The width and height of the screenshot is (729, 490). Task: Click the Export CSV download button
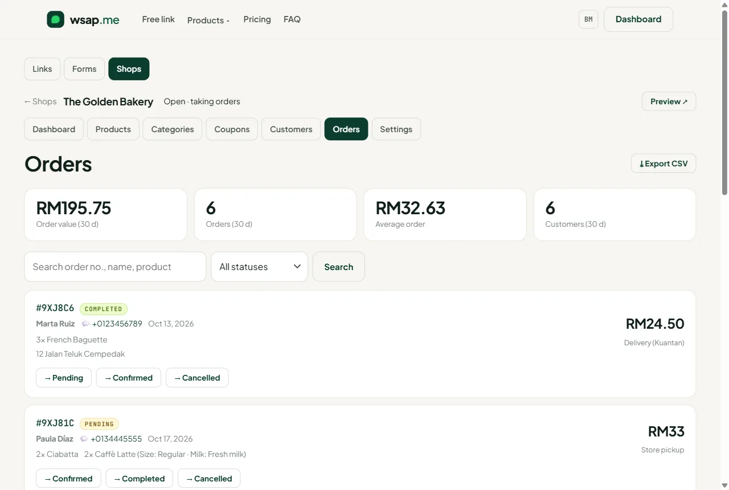pos(664,164)
